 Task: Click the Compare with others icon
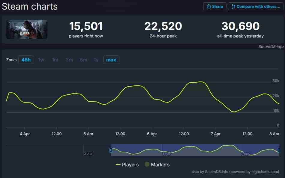coord(233,6)
